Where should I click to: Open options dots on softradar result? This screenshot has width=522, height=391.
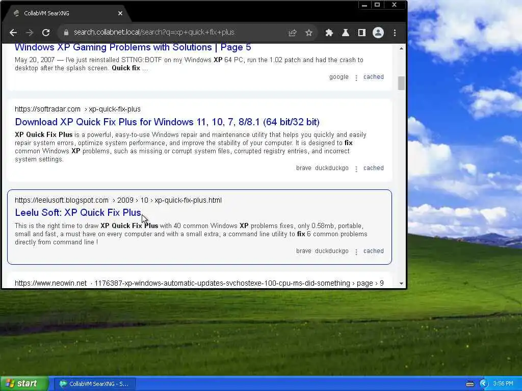(x=356, y=169)
